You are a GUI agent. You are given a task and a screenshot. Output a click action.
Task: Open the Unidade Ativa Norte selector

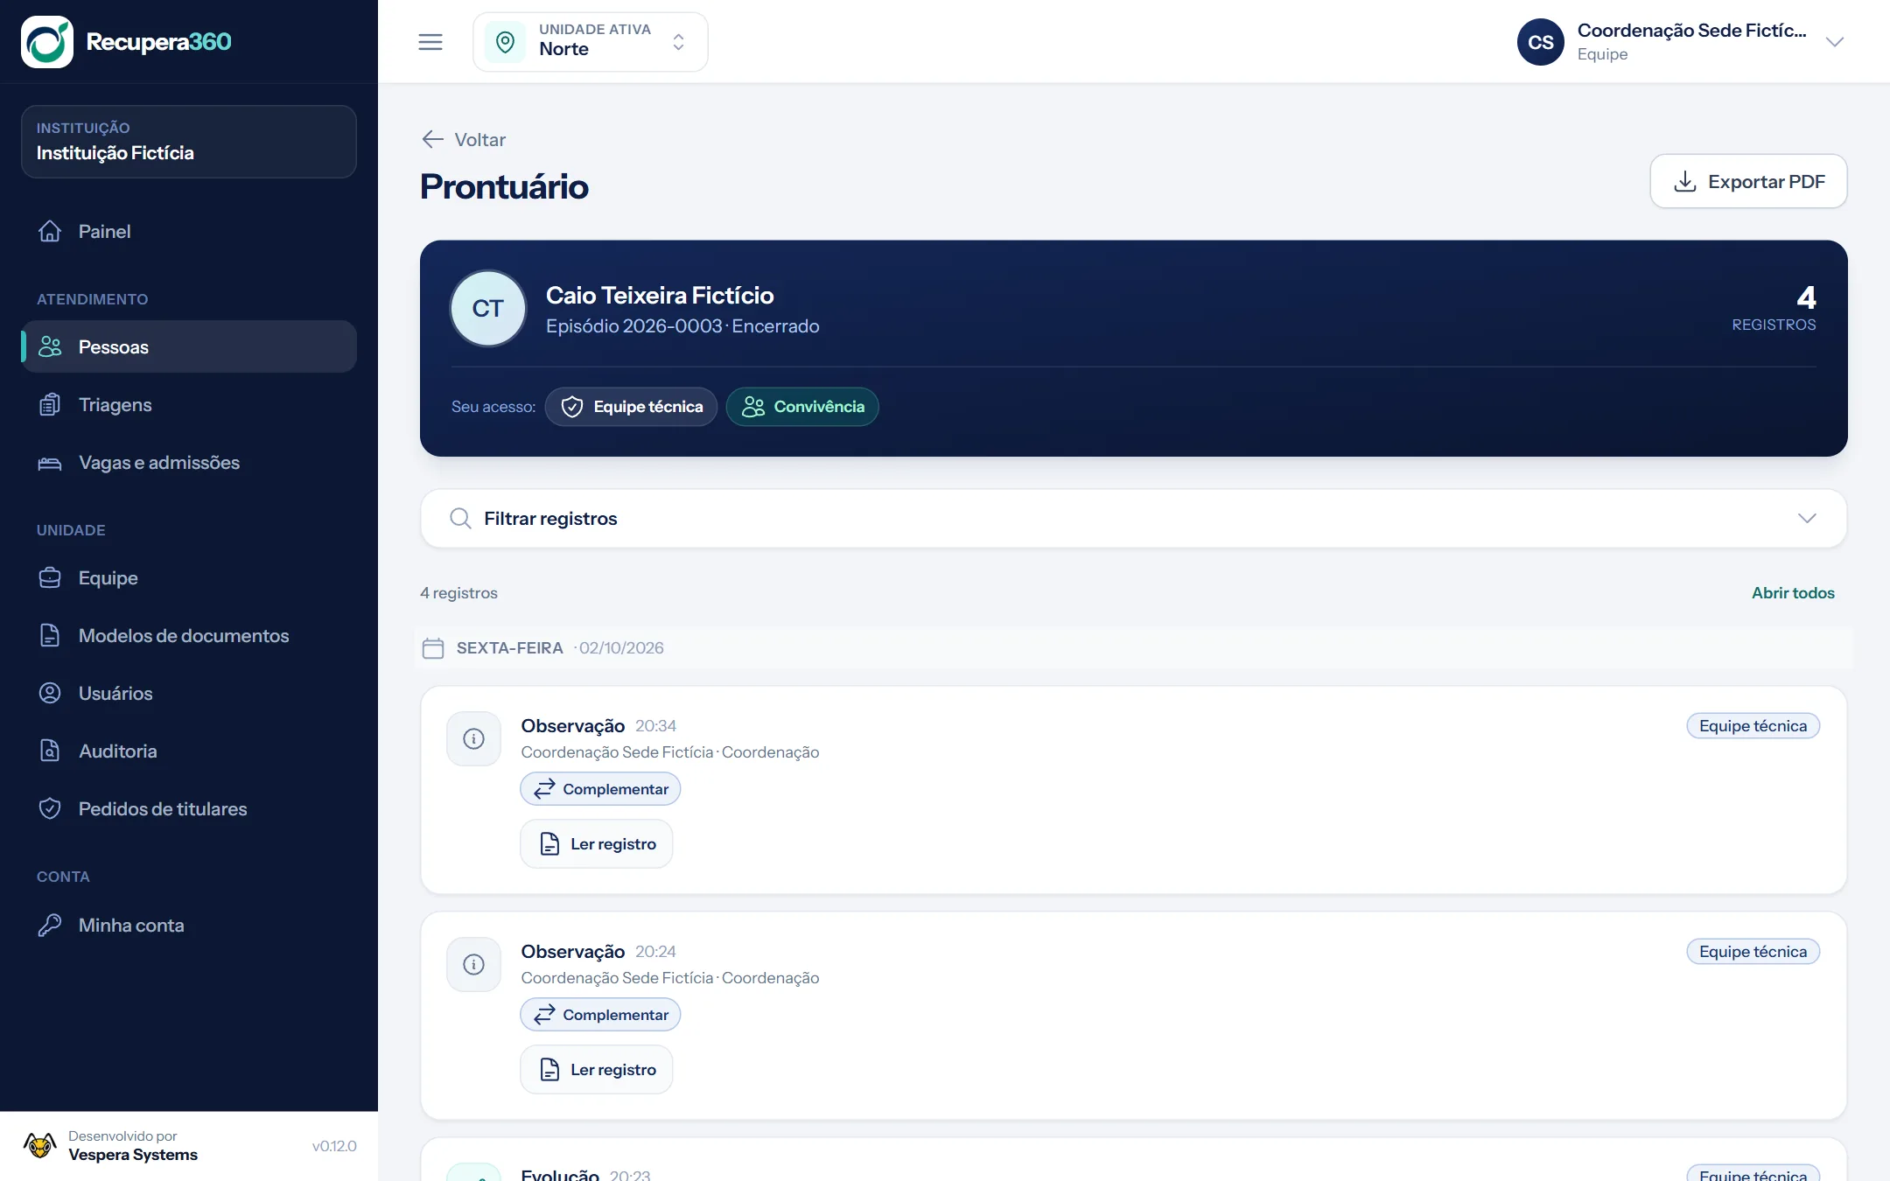pyautogui.click(x=591, y=41)
